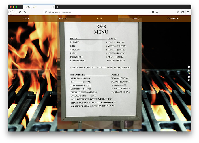
Task: Save page to Pocket icon
Action: point(153,12)
